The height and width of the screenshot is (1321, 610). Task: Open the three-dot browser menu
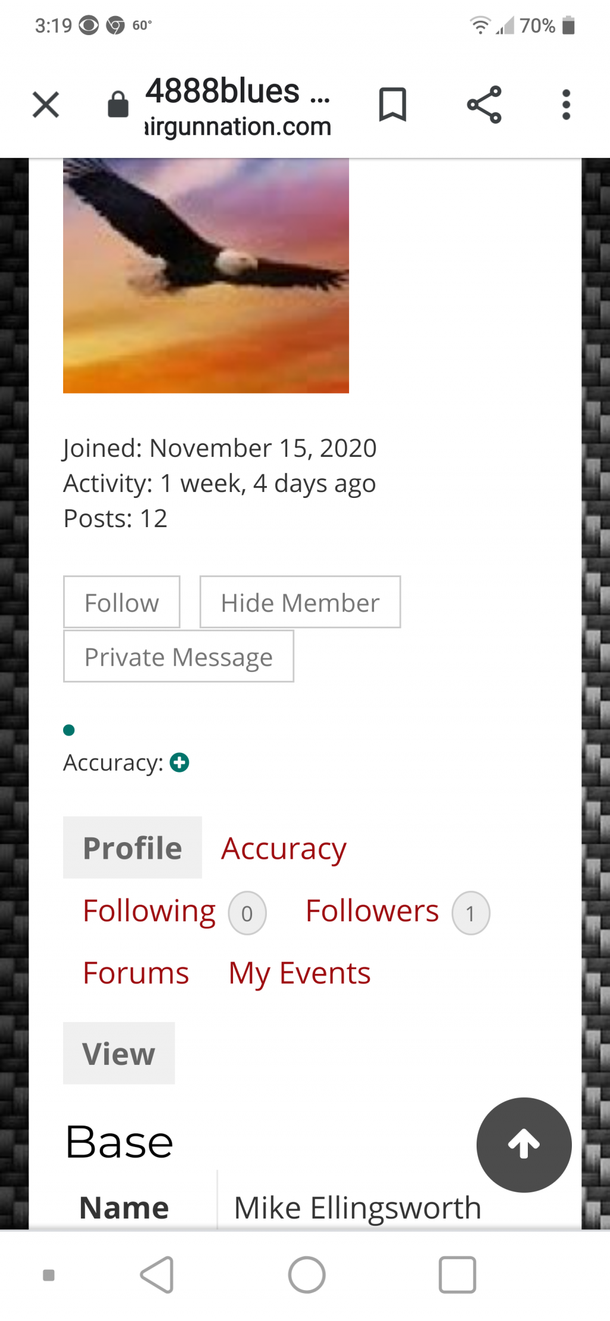566,105
